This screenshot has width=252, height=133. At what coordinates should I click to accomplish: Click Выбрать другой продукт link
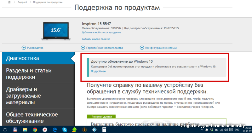96,39
